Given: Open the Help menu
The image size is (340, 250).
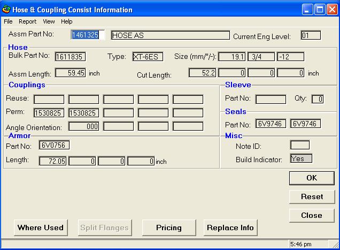Looking at the screenshot, I should pos(66,21).
